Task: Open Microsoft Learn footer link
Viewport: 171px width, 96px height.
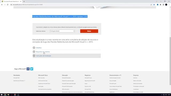Action: 113,83
